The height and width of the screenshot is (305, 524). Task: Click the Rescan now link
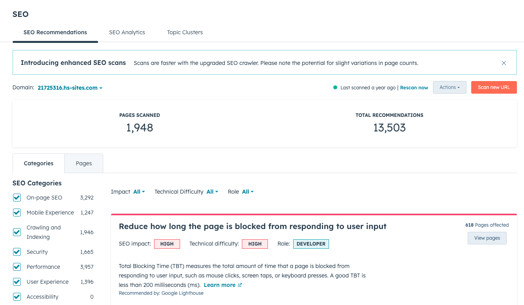(414, 88)
